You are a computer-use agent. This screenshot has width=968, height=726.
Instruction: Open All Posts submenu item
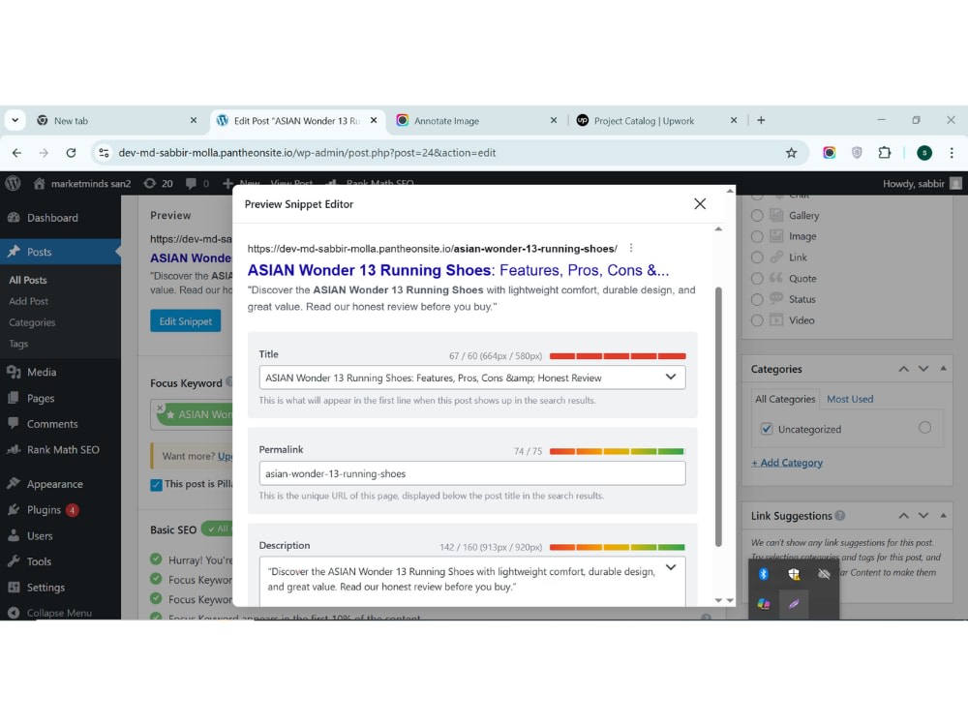(x=28, y=280)
